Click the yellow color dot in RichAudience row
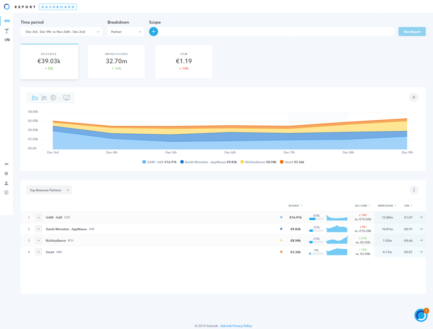 point(281,240)
